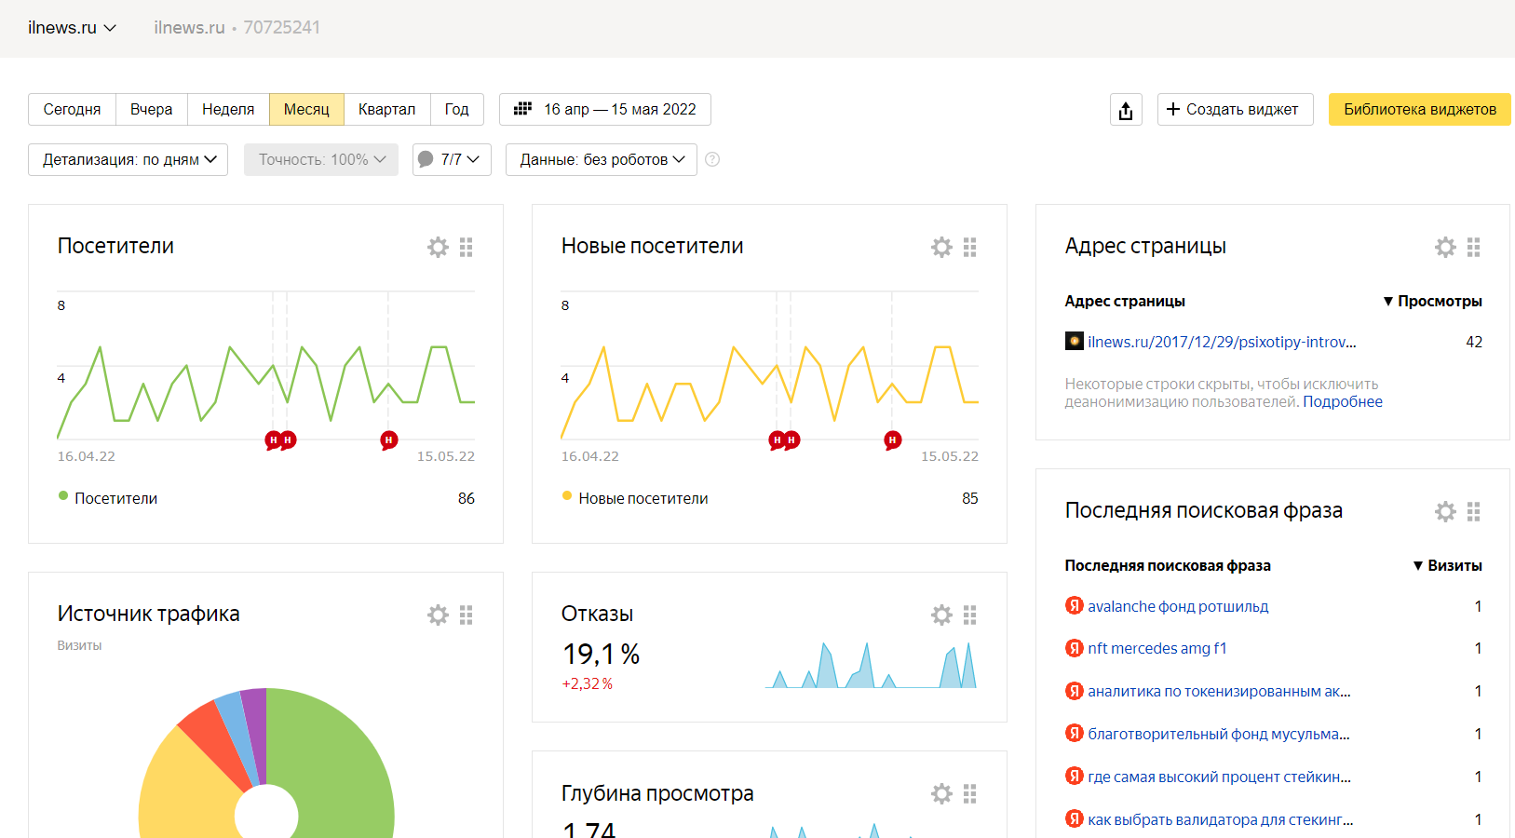Open the 7/7 notes dropdown
This screenshot has width=1515, height=838.
click(452, 159)
